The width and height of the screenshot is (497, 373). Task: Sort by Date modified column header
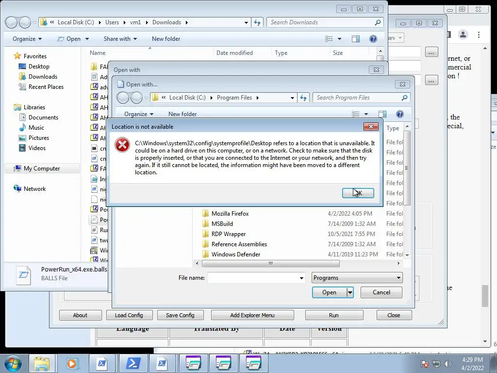234,53
